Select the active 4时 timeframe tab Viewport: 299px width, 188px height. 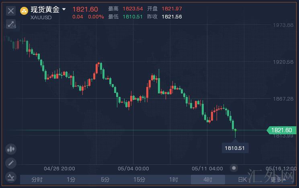pyautogui.click(x=208, y=180)
